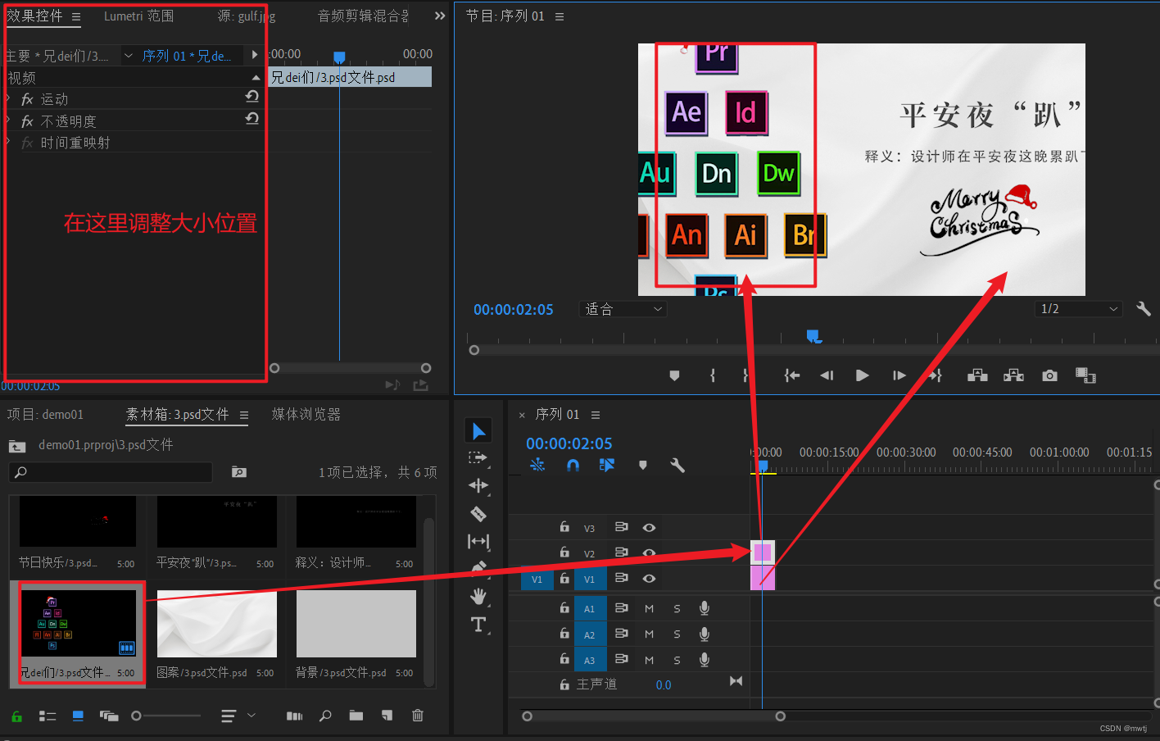Switch project panel to list view
The height and width of the screenshot is (741, 1160).
coord(48,716)
